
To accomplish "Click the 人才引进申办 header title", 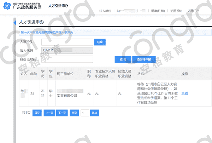I will 58,6.
